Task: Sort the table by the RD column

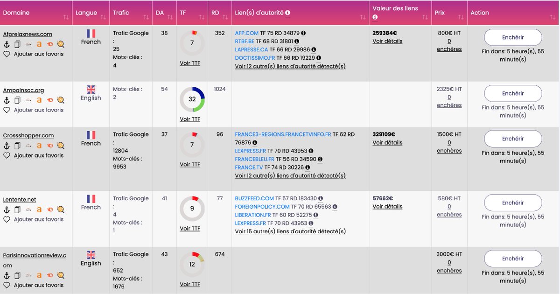Action: click(x=225, y=17)
